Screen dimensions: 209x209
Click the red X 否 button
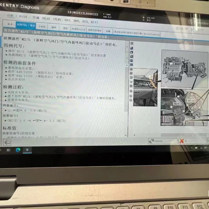(193, 141)
